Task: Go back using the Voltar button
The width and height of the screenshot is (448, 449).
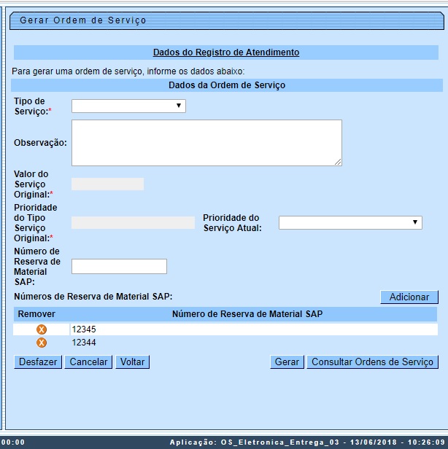Action: [132, 362]
